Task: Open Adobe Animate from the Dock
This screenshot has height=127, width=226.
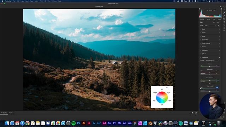Action: pyautogui.click(x=130, y=123)
